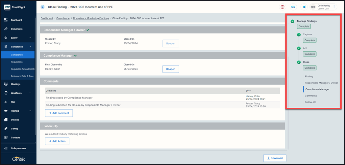This screenshot has width=345, height=165.
Task: Click the Risk warning triangle icon
Action: [6, 102]
